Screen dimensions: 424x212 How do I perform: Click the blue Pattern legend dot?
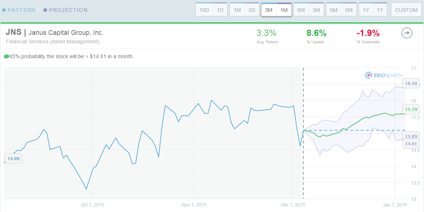pos(4,10)
